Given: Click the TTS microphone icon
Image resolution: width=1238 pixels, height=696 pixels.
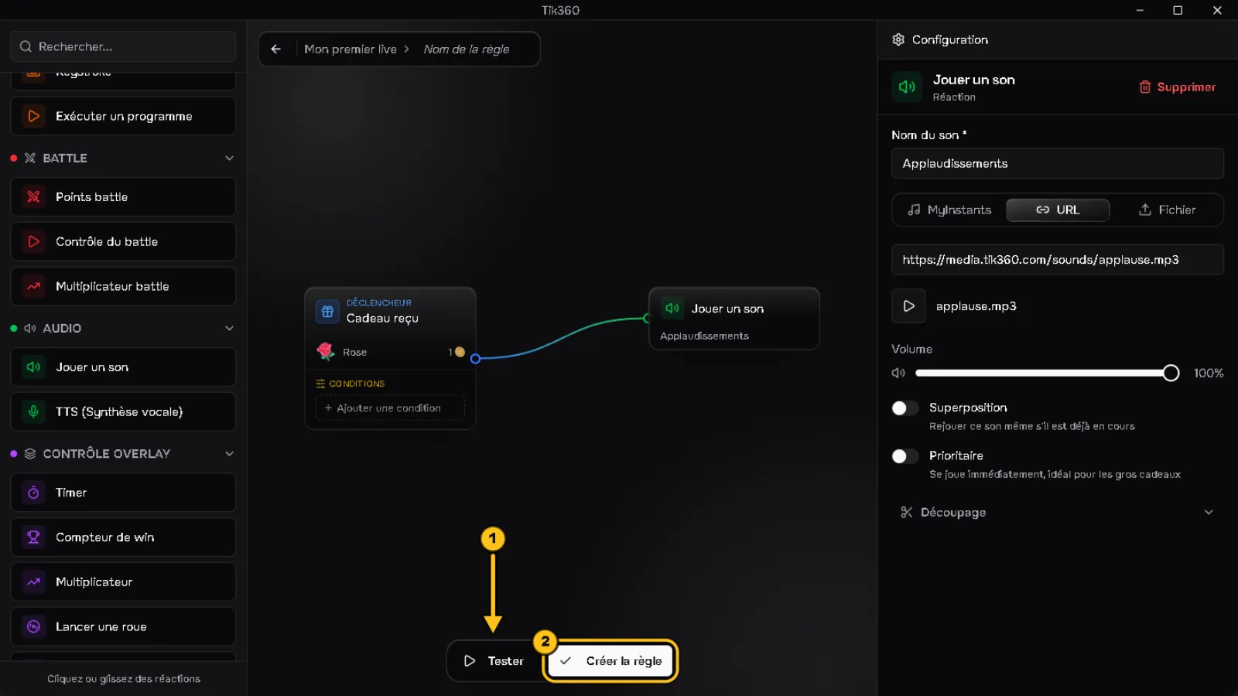Looking at the screenshot, I should coord(33,411).
